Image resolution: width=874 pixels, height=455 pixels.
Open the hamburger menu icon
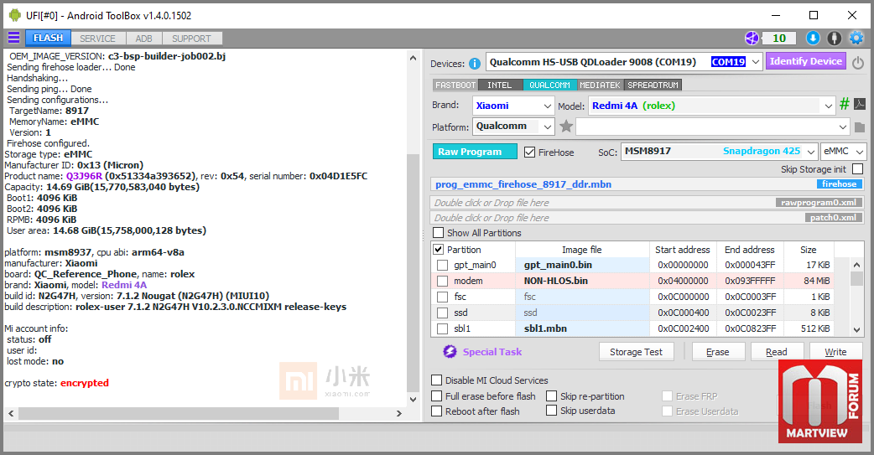click(13, 38)
